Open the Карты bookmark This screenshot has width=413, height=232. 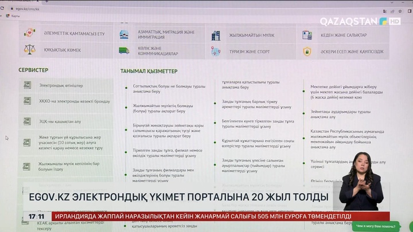coord(13,16)
